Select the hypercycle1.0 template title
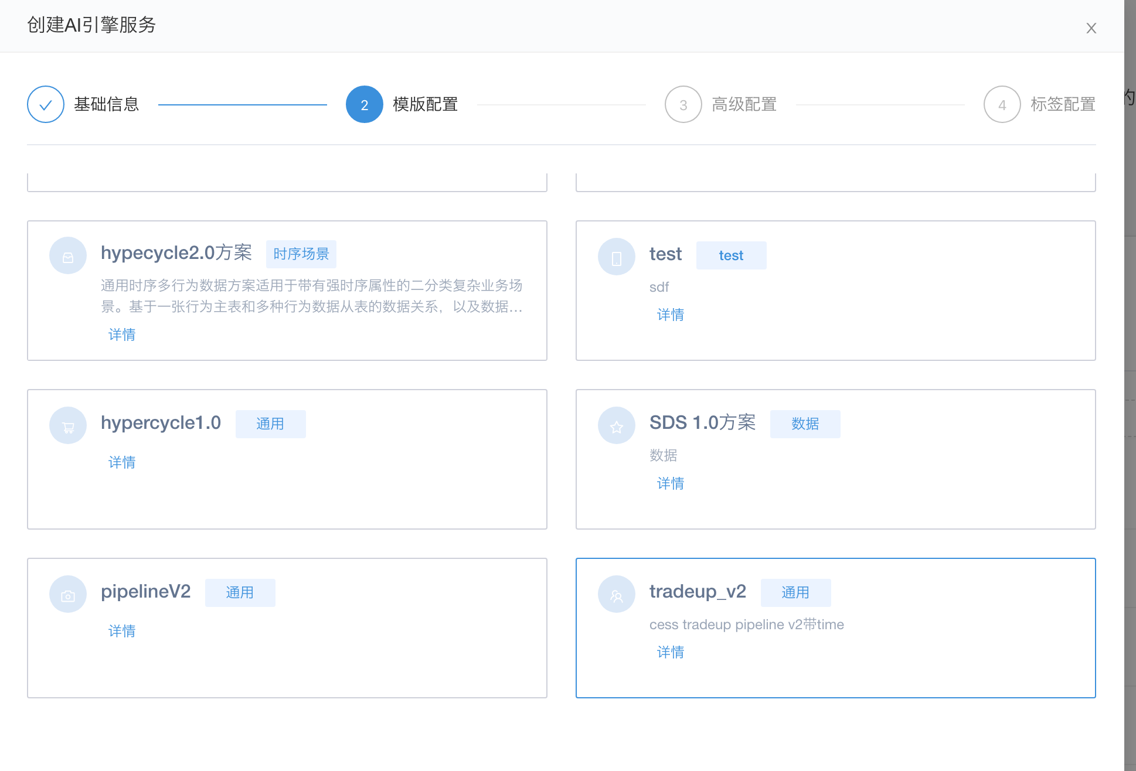The image size is (1136, 771). (x=161, y=422)
